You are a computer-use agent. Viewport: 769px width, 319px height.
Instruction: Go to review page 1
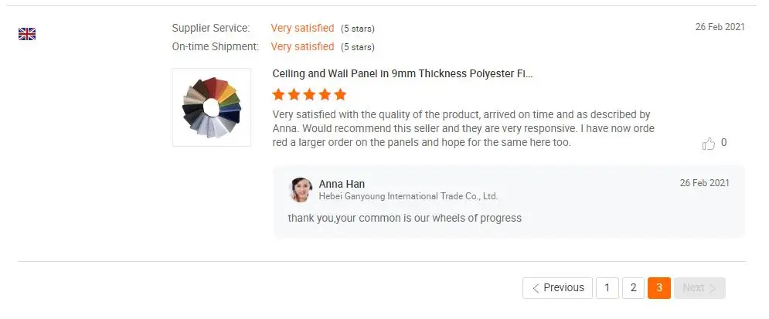(607, 288)
